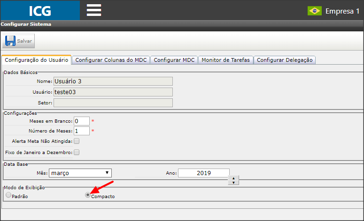
Task: Switch to Configurar Colunas do MDC tab
Action: coord(111,60)
